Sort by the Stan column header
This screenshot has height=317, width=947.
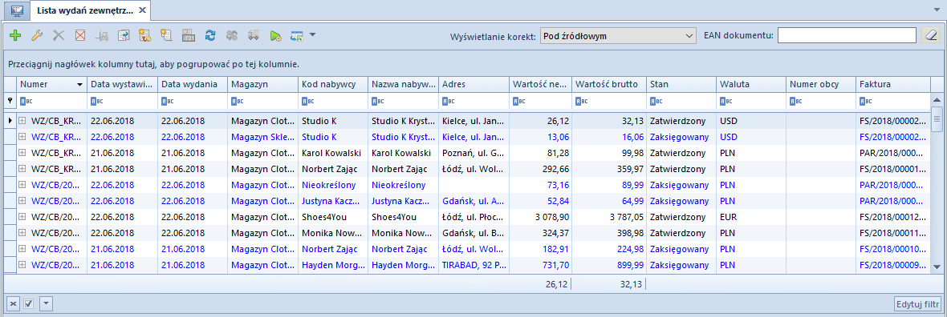tap(681, 84)
